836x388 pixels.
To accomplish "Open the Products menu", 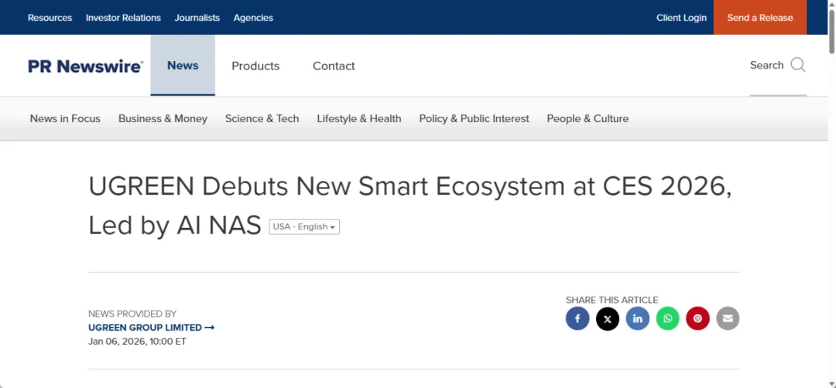I will pos(255,66).
